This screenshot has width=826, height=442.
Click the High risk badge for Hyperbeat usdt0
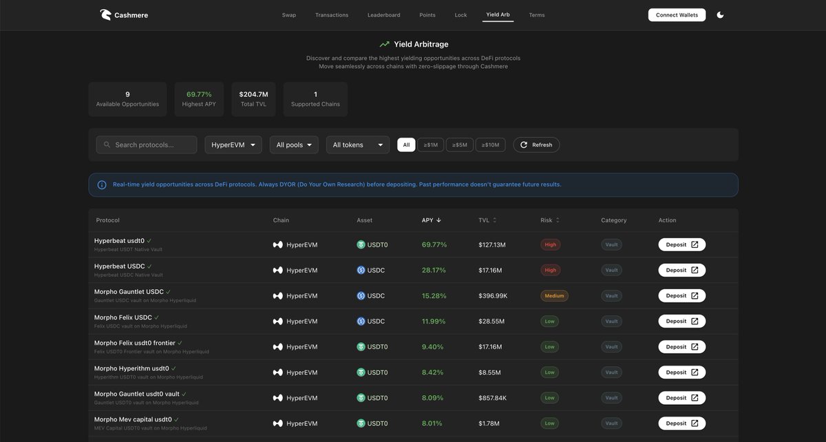tap(550, 244)
